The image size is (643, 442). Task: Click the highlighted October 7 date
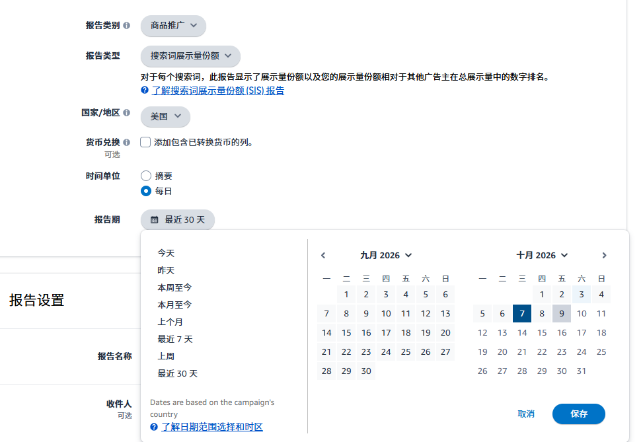(x=522, y=314)
